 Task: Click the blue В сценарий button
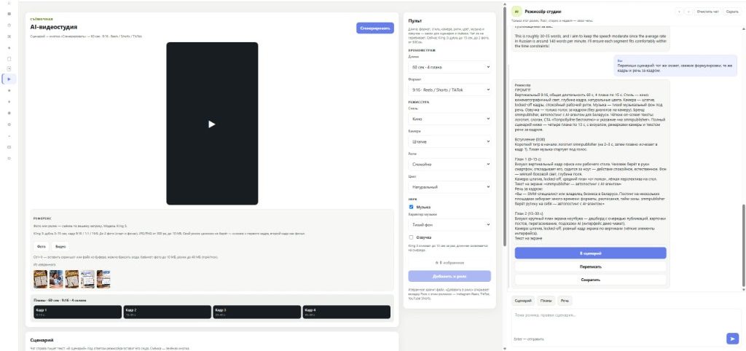(590, 253)
